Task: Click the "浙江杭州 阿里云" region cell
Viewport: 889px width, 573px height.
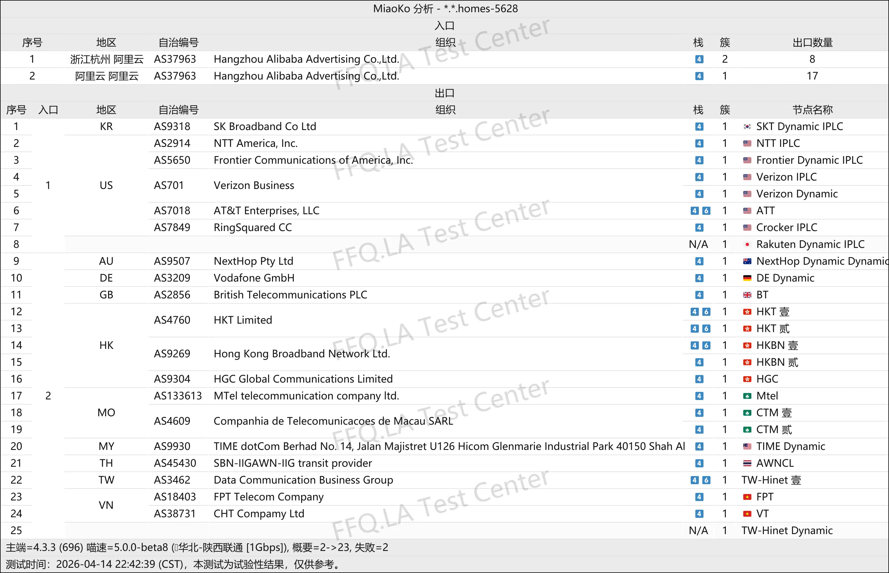Action: point(107,60)
